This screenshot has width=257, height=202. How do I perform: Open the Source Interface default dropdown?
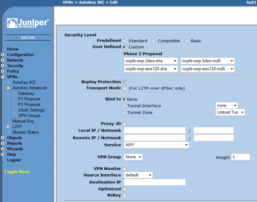click(138, 175)
